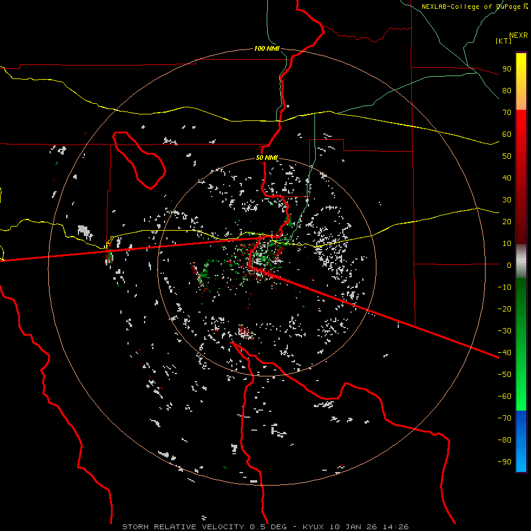
Task: Click the 90 value on the velocity scale
Action: [507, 69]
